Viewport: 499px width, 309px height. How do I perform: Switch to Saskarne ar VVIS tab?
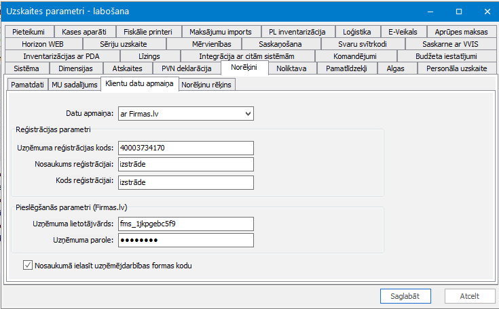pos(451,44)
